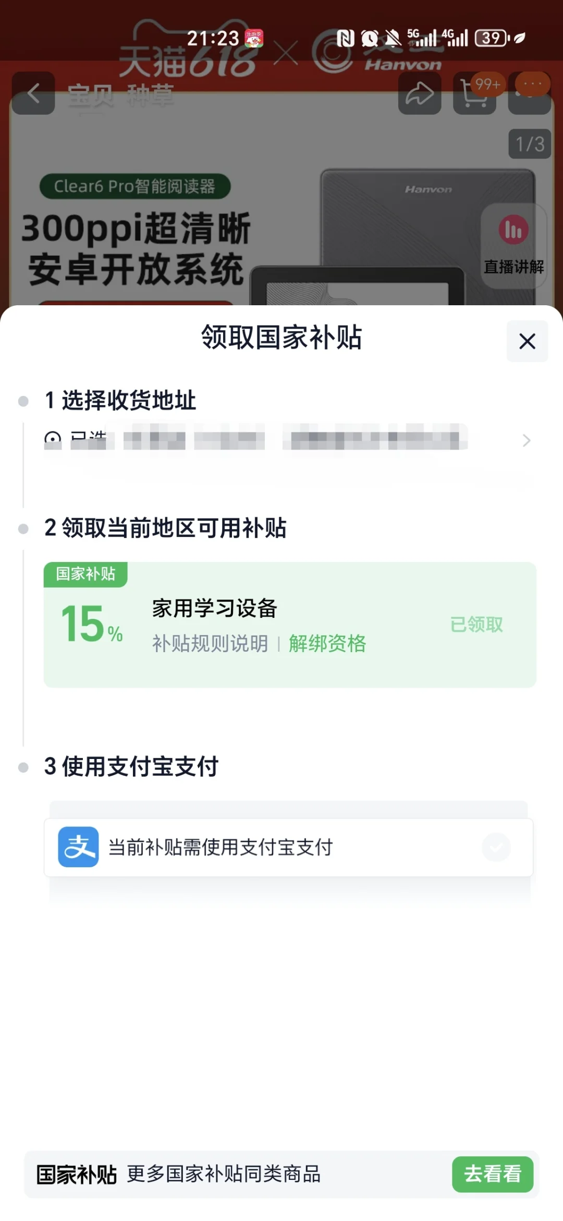The height and width of the screenshot is (1221, 563).
Task: Tap the 解绑资格 unbind link
Action: click(x=327, y=644)
